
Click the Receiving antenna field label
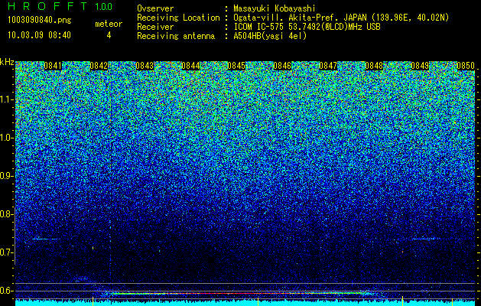coord(176,36)
